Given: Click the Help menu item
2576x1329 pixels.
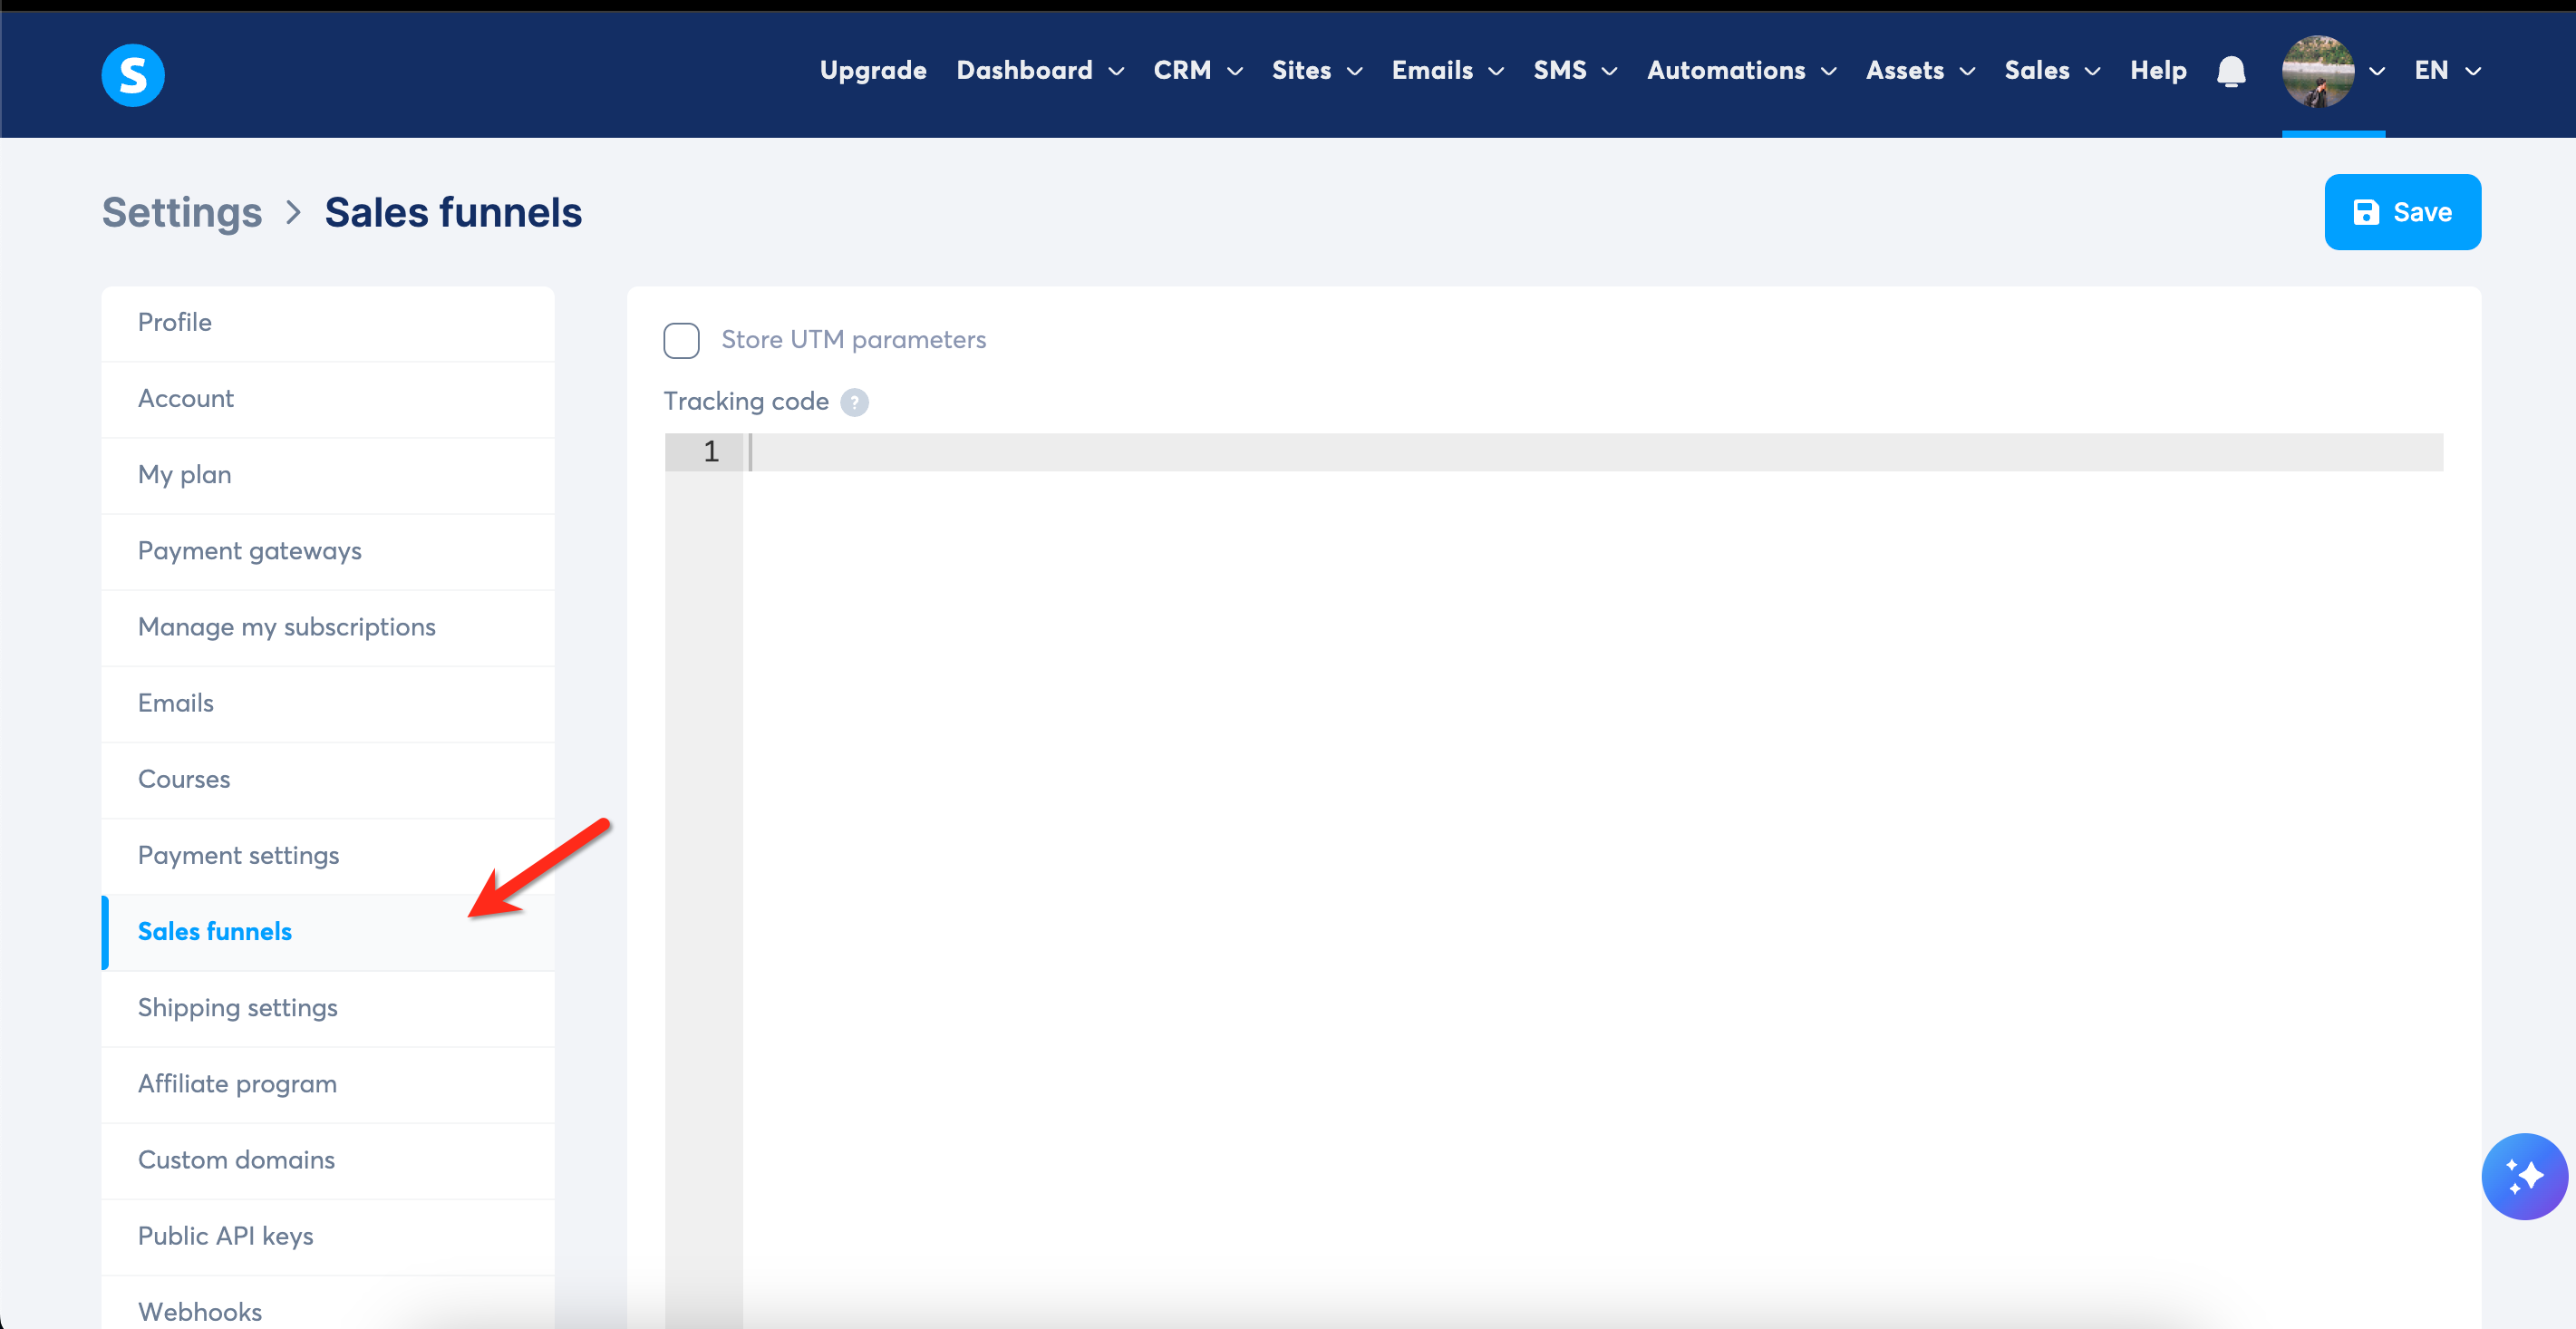Looking at the screenshot, I should point(2158,70).
